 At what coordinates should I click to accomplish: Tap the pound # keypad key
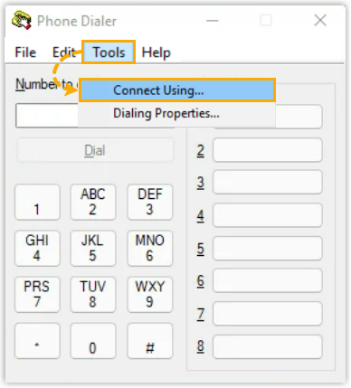coord(150,341)
